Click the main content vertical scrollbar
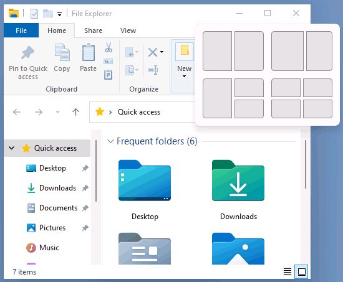This screenshot has height=282, width=343. (x=306, y=164)
